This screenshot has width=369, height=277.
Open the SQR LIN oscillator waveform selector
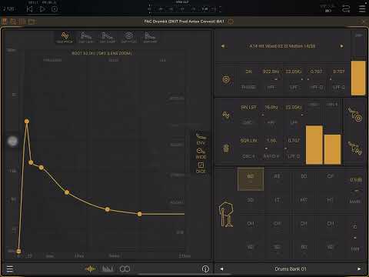click(x=248, y=141)
